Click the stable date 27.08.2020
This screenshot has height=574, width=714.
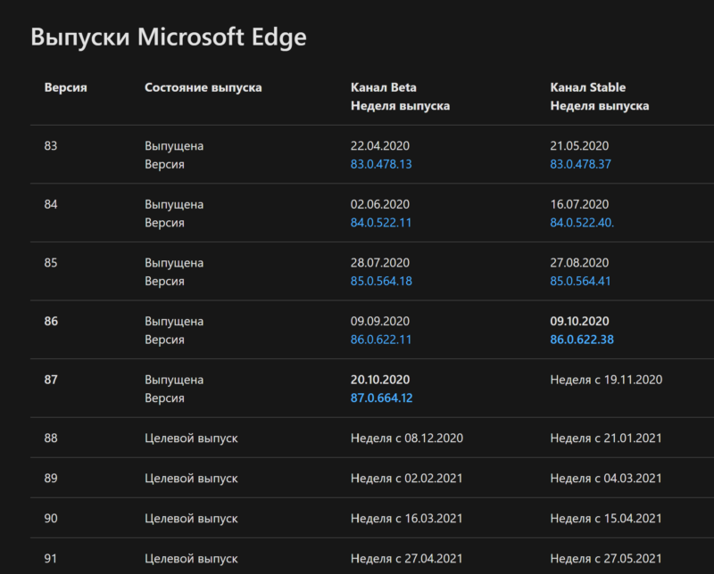coord(579,263)
